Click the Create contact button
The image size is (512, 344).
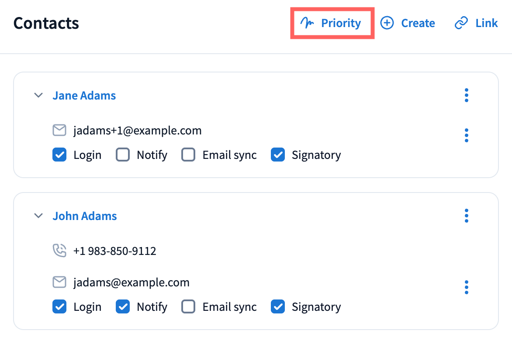tap(418, 23)
